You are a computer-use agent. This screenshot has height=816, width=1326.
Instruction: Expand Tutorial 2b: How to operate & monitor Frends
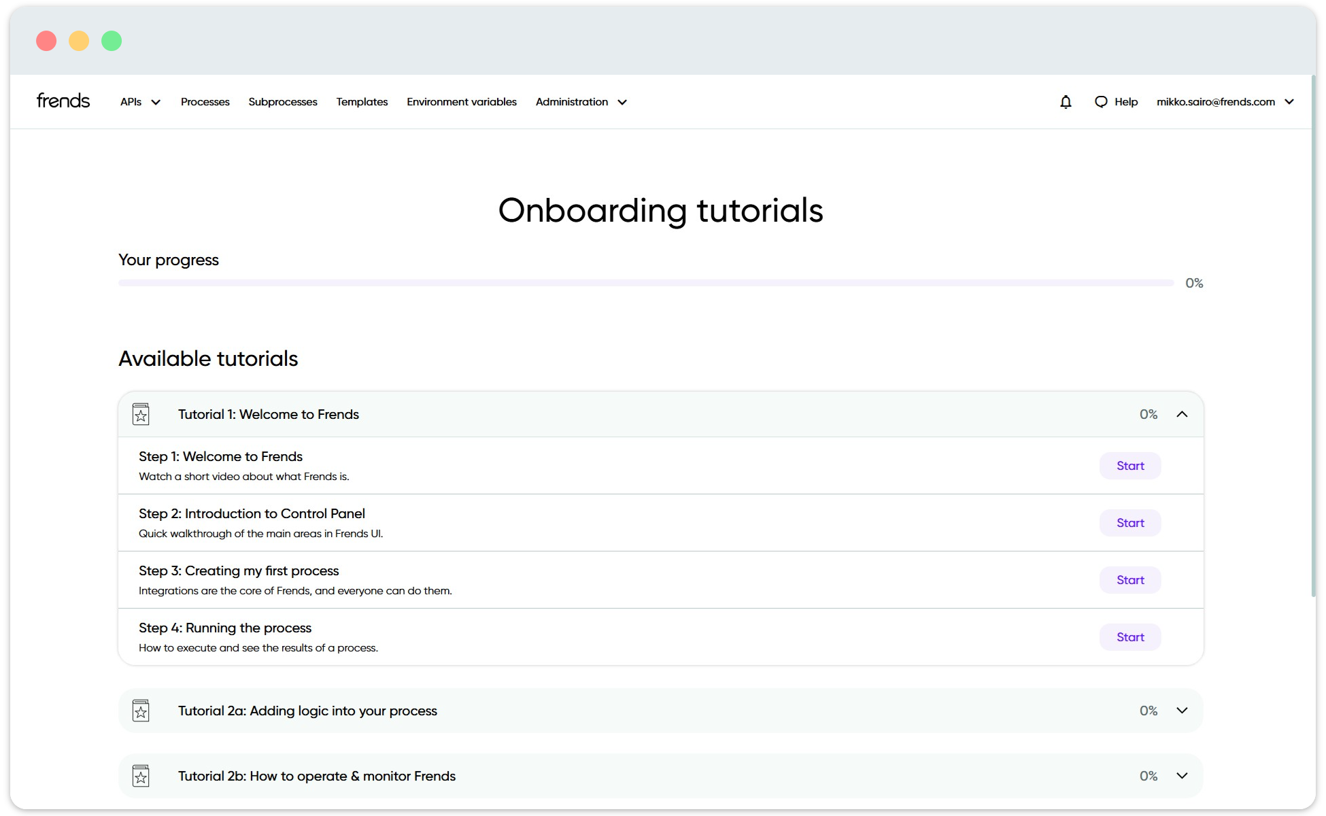(x=1183, y=775)
